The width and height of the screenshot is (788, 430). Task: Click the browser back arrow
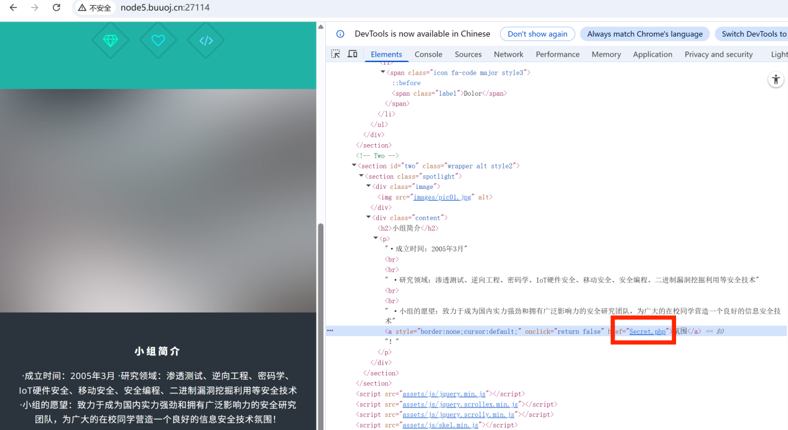13,7
